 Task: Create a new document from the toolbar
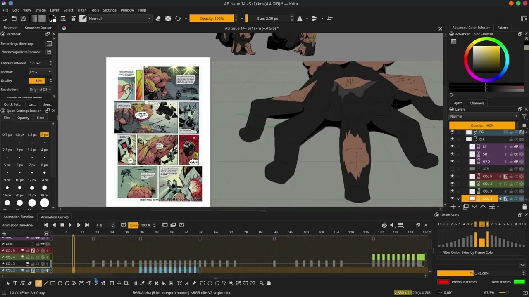point(5,19)
